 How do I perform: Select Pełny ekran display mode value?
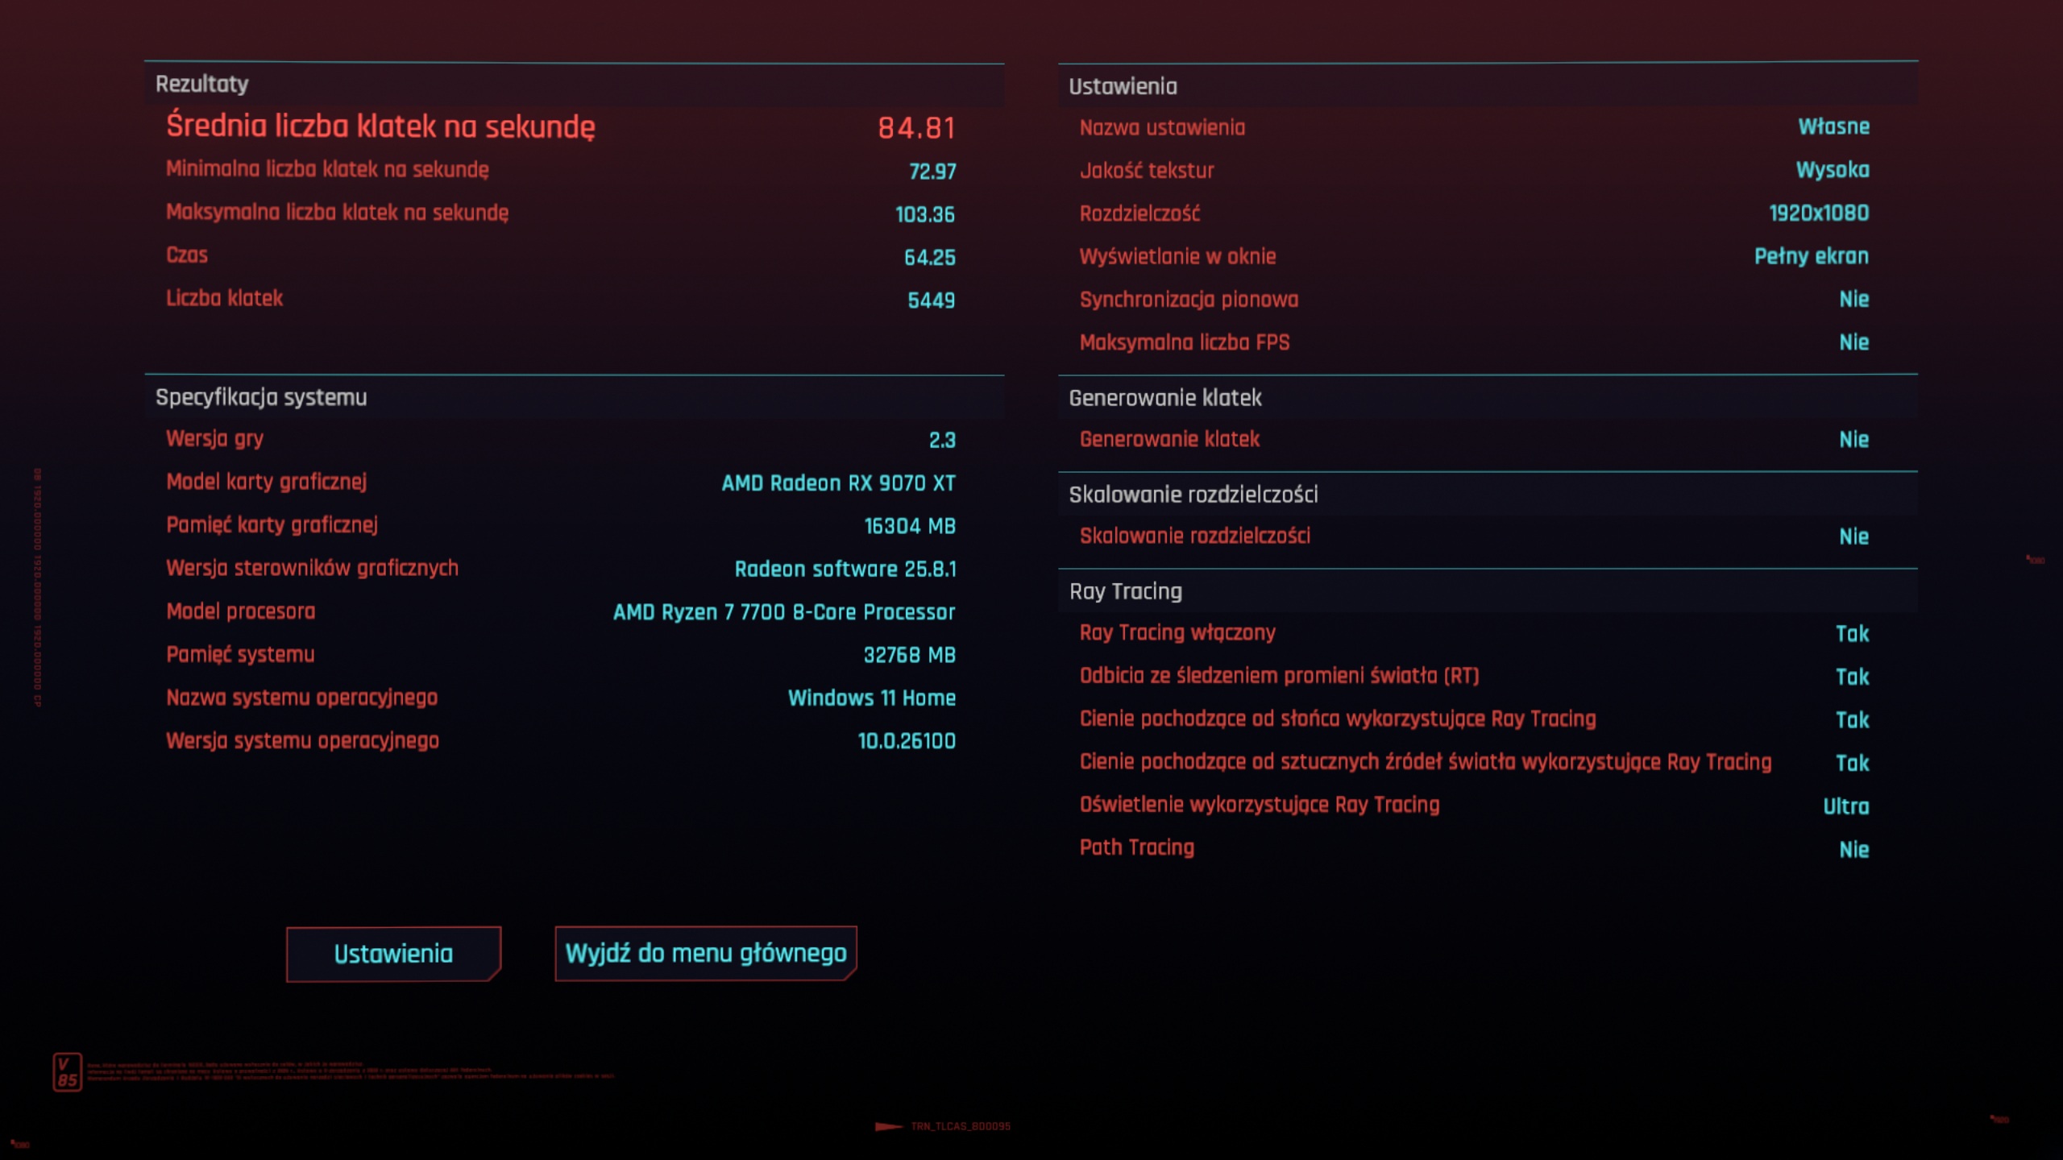(x=1812, y=256)
